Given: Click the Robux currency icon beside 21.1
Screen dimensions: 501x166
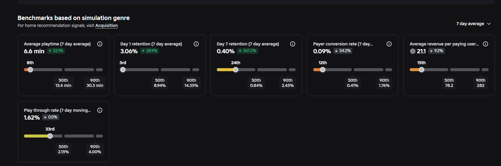Looking at the screenshot, I should (x=412, y=51).
